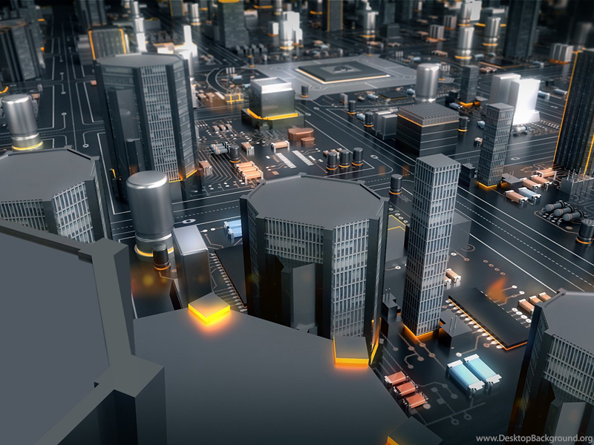
Task: Select the small blue component near center-left
Action: click(233, 227)
